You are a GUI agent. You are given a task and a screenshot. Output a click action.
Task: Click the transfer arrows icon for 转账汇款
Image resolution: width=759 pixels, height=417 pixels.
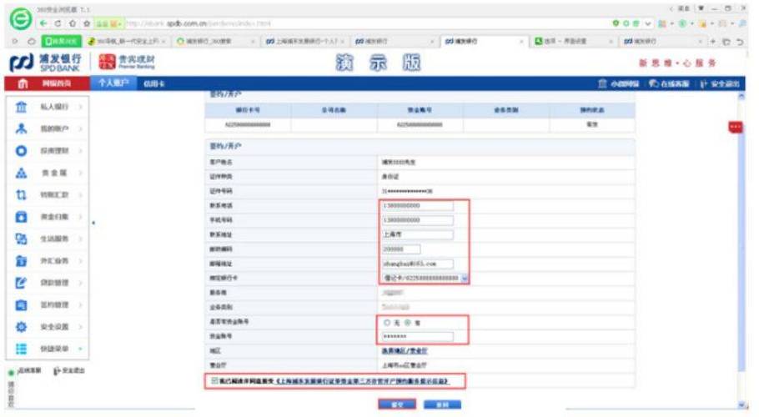21,195
